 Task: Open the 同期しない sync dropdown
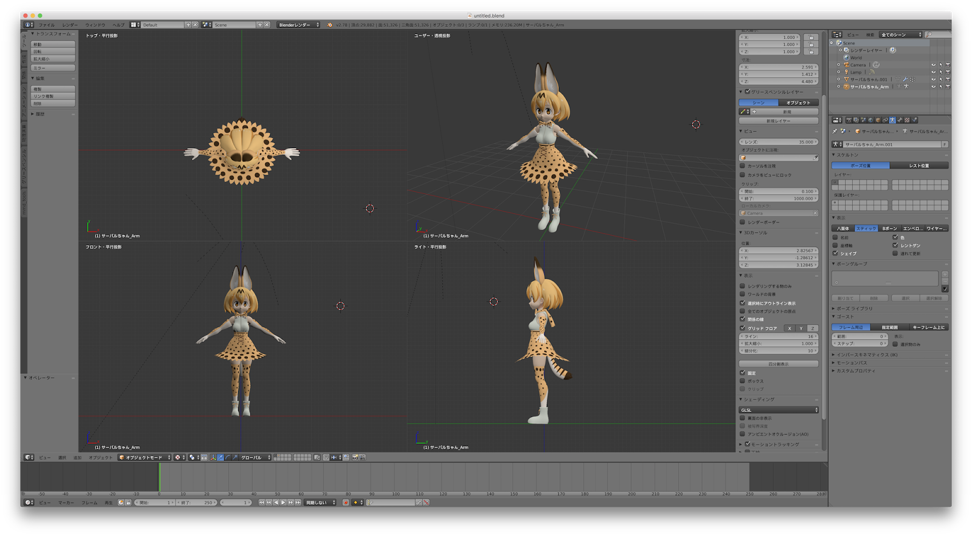320,503
